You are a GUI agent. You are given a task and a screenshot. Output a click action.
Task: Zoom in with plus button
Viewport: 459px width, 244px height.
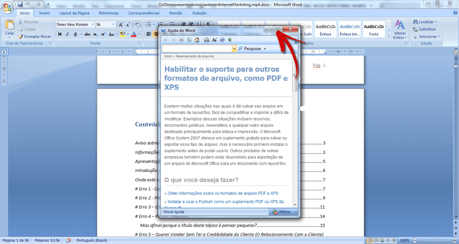[x=455, y=240]
